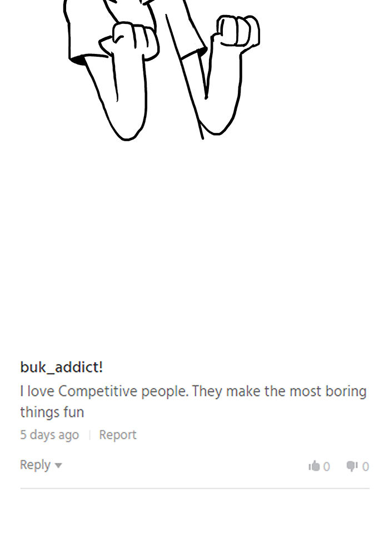
Task: Click the separator between timestamp and Report
Action: click(x=89, y=435)
